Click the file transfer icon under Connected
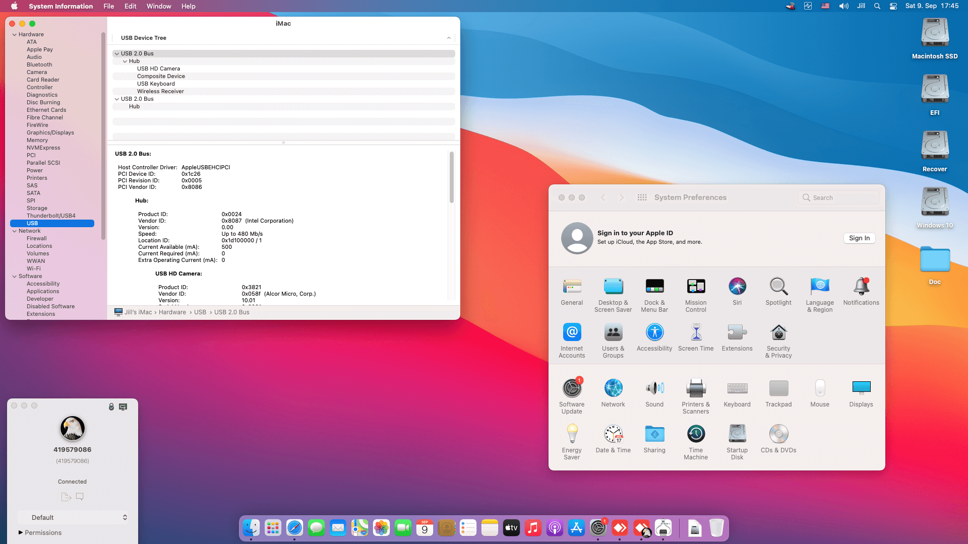 pyautogui.click(x=66, y=497)
